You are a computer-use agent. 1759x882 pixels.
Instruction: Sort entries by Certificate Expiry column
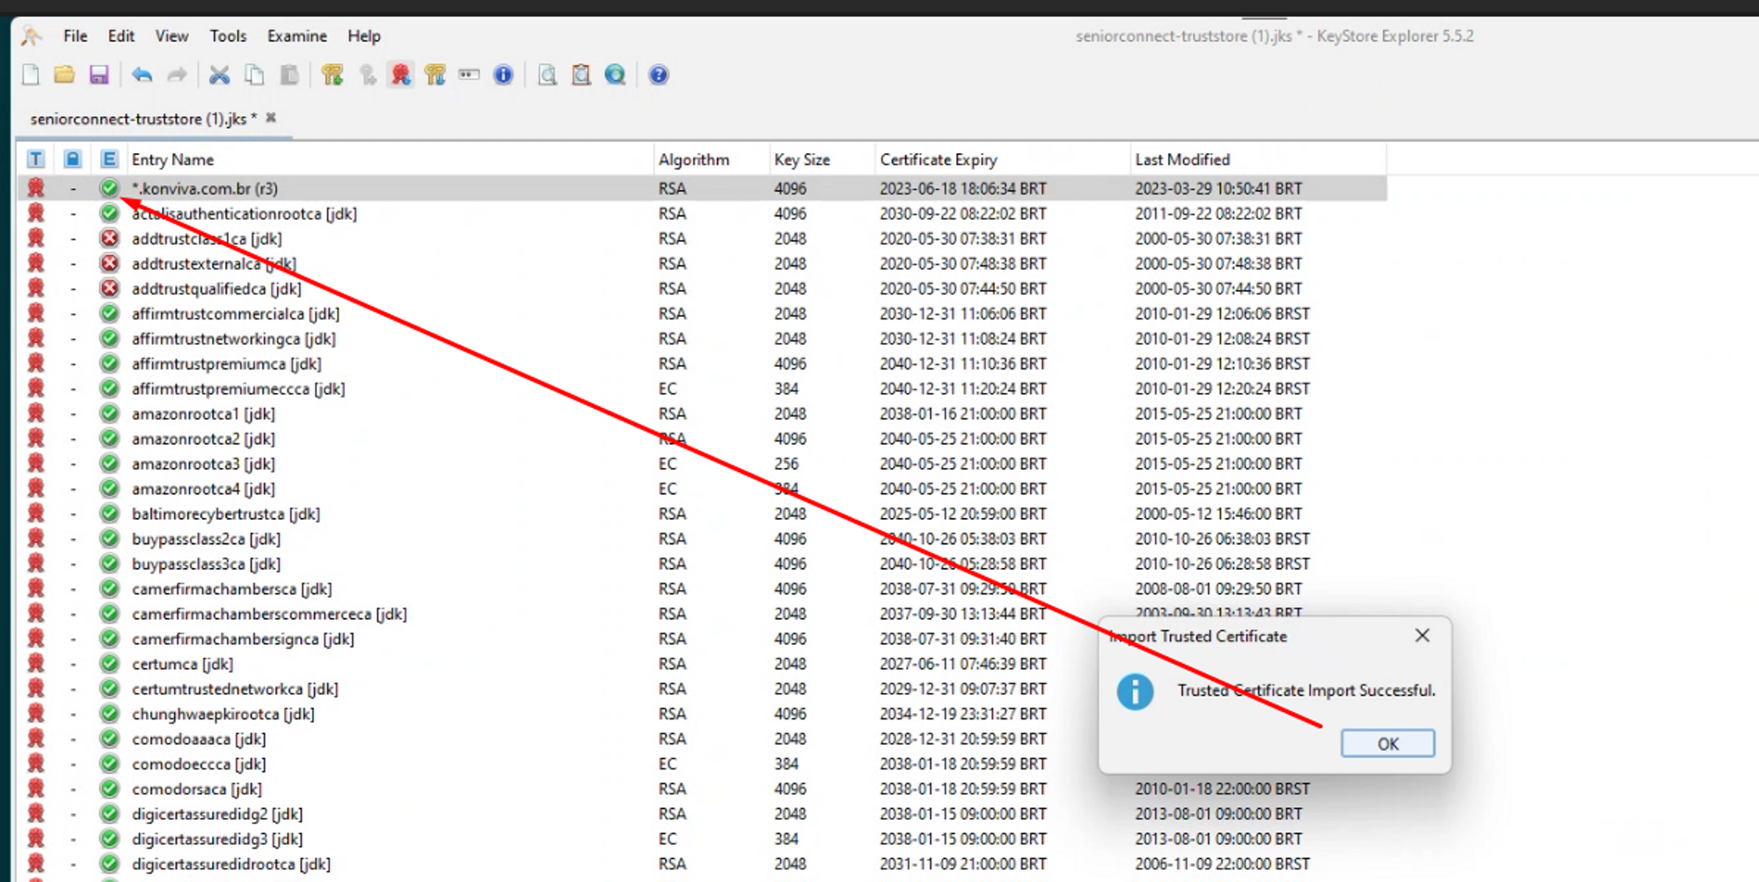pyautogui.click(x=1002, y=159)
